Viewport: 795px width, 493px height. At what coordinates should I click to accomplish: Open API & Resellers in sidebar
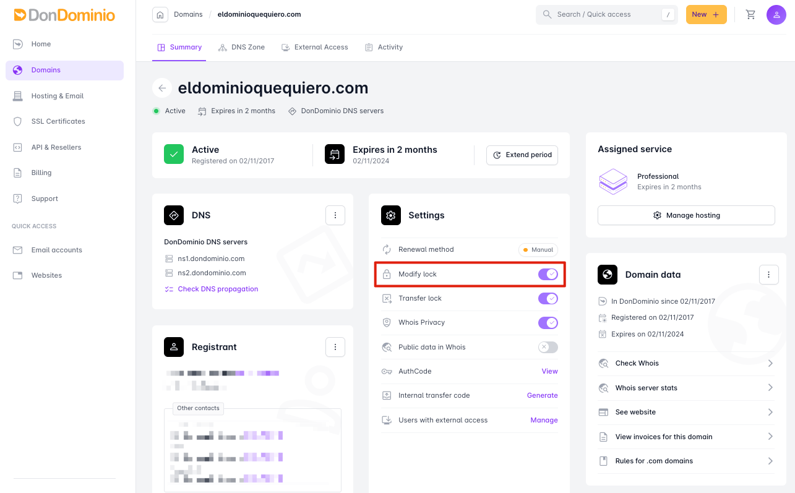(64, 147)
